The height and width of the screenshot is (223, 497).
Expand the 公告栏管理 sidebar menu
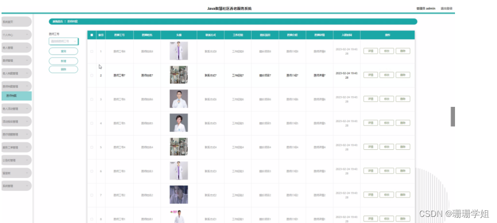[16, 160]
